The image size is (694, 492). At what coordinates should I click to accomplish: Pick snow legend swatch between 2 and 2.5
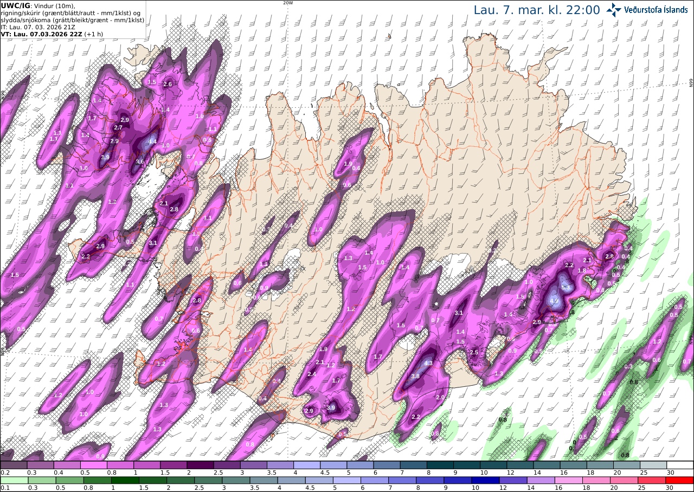click(x=200, y=464)
